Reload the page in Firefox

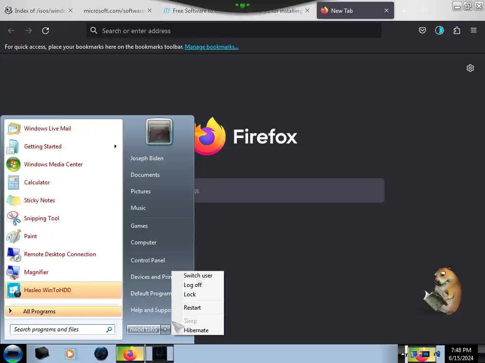pos(45,31)
